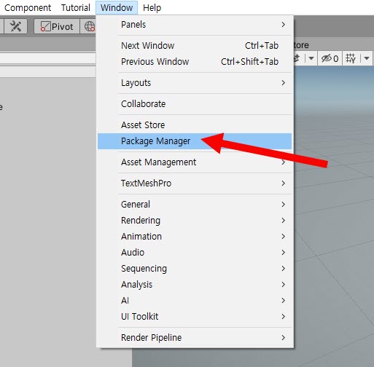Expand the Analysis submenu
Viewport: 374px width, 367px height.
[x=195, y=285]
